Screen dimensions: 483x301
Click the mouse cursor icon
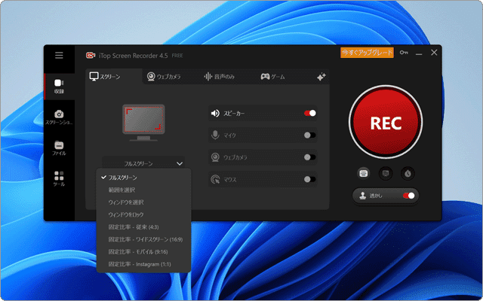(x=215, y=179)
